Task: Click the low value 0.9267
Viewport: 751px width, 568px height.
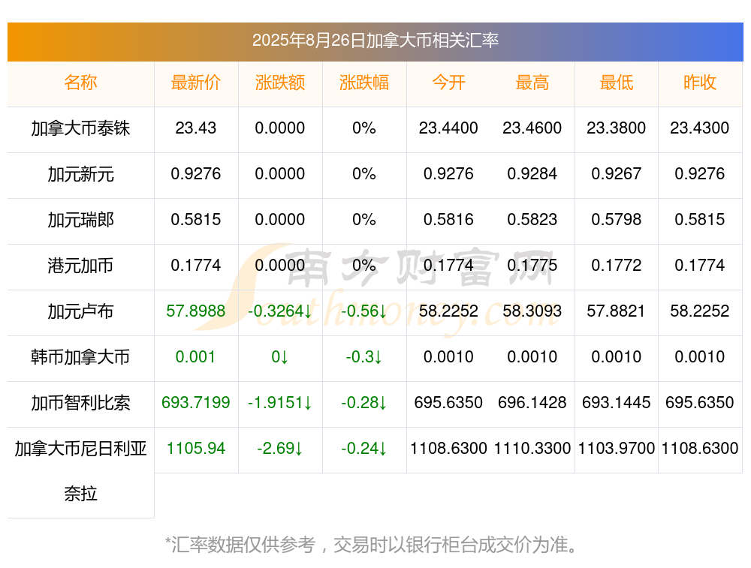Action: [617, 174]
